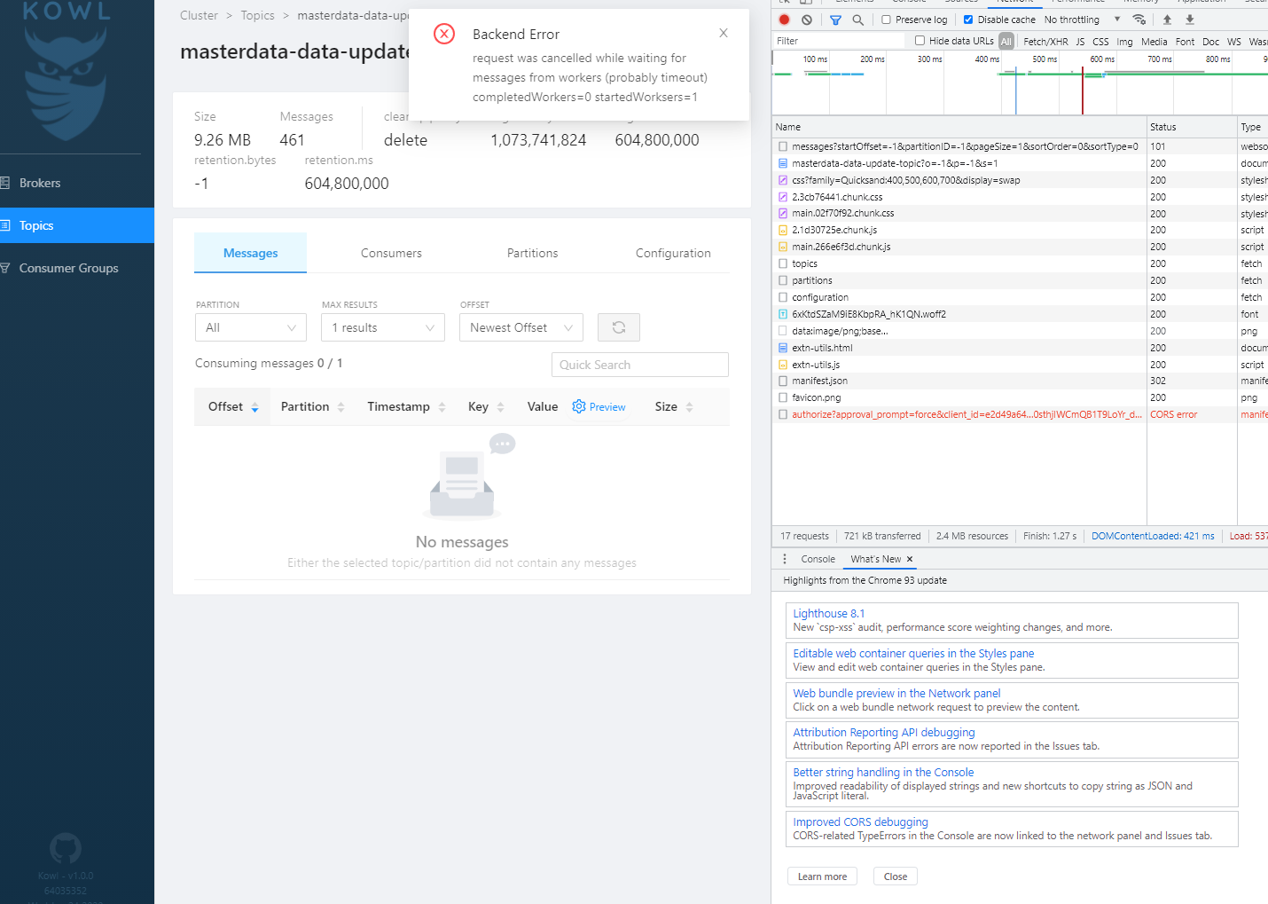Open Consumer Groups in the sidebar
The width and height of the screenshot is (1268, 904).
69,268
